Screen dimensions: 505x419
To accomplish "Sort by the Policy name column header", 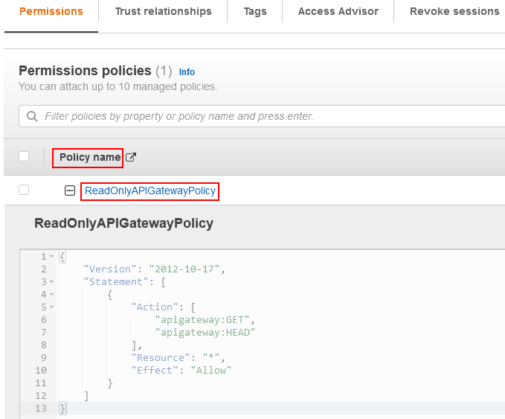I will click(89, 157).
